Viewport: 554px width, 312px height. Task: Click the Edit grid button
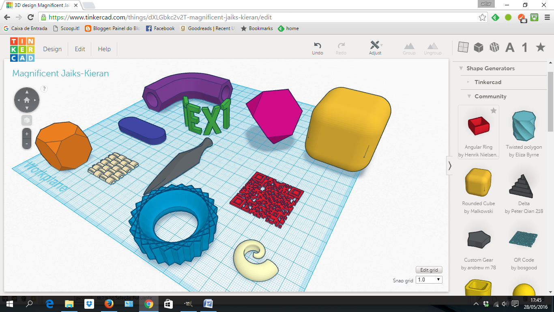[x=429, y=270]
